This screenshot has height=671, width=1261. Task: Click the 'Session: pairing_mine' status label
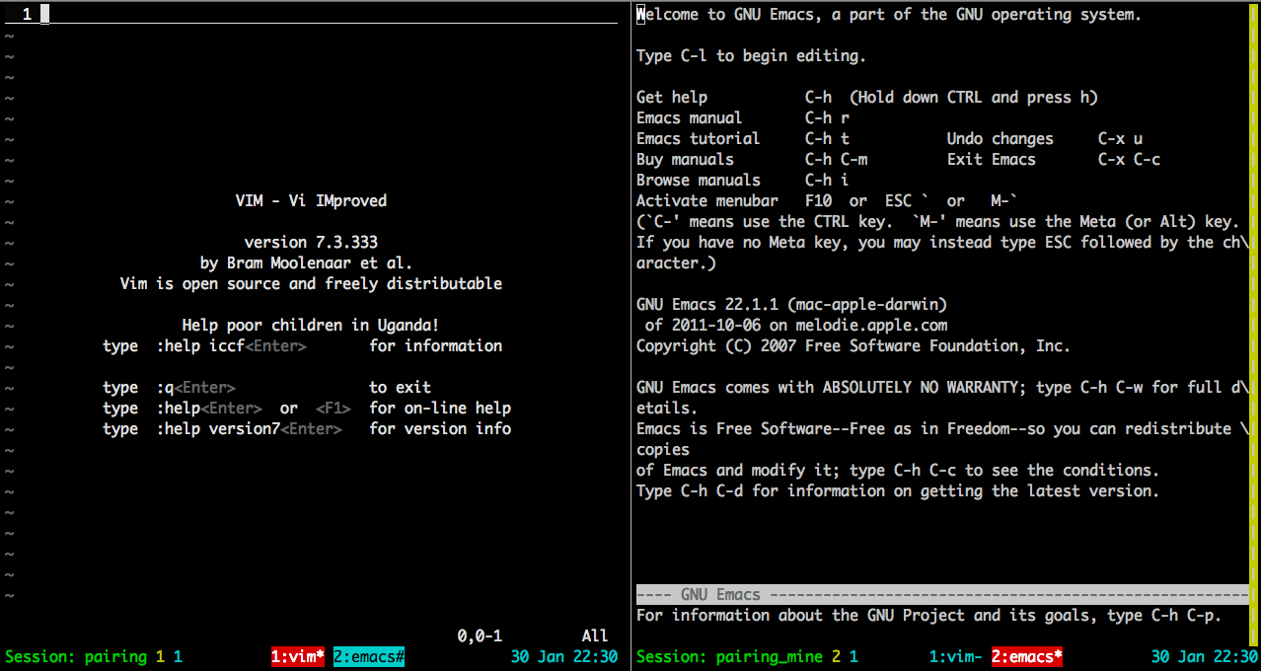(729, 656)
